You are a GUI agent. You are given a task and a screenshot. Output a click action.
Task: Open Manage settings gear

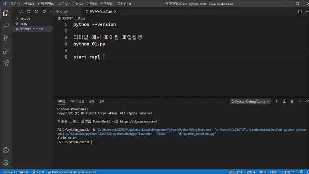click(x=6, y=162)
